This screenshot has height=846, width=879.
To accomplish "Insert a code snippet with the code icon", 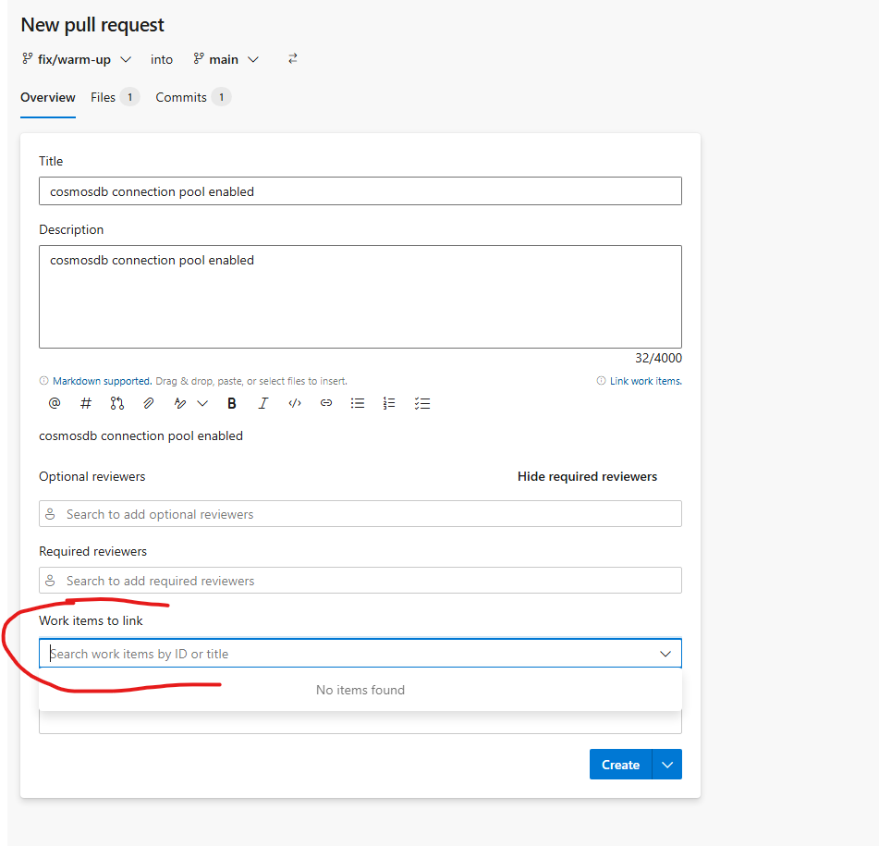I will click(294, 402).
